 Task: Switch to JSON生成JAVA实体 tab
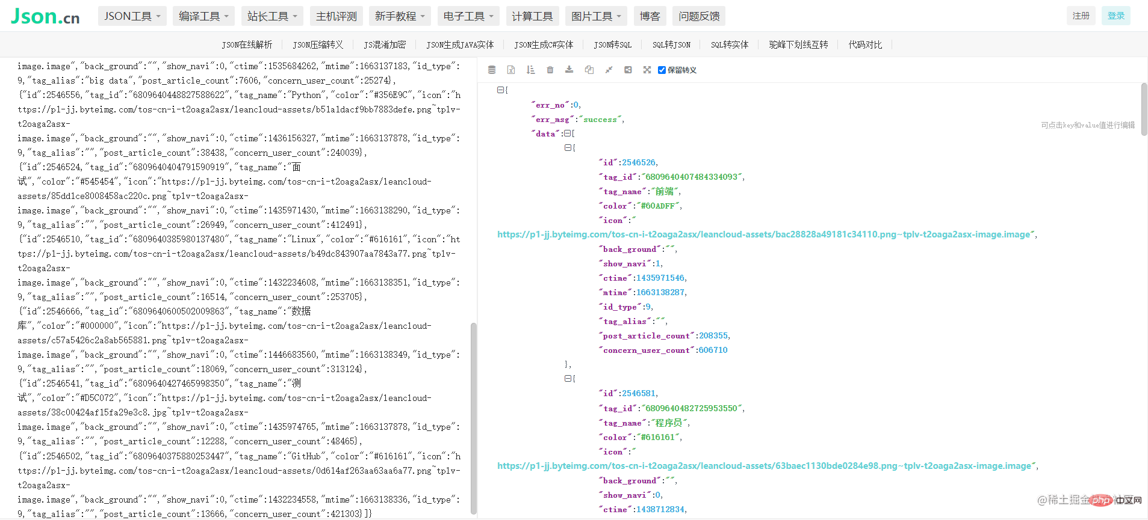pyautogui.click(x=460, y=44)
